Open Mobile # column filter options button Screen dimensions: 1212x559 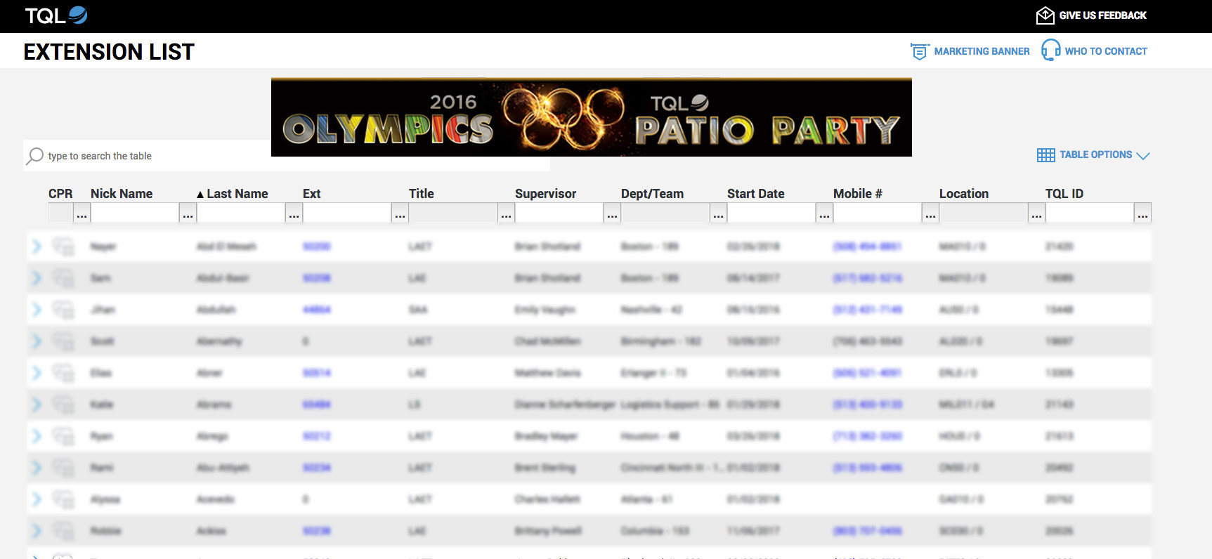pyautogui.click(x=931, y=213)
